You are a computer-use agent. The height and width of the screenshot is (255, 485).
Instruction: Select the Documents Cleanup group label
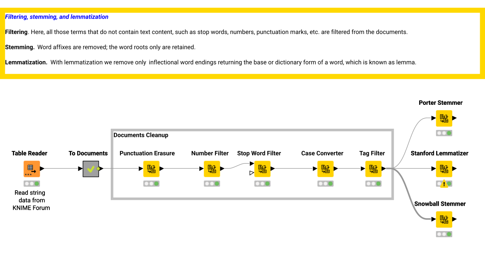tap(141, 135)
